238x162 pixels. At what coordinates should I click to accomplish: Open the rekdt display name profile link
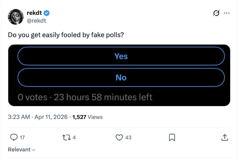[x=34, y=13]
